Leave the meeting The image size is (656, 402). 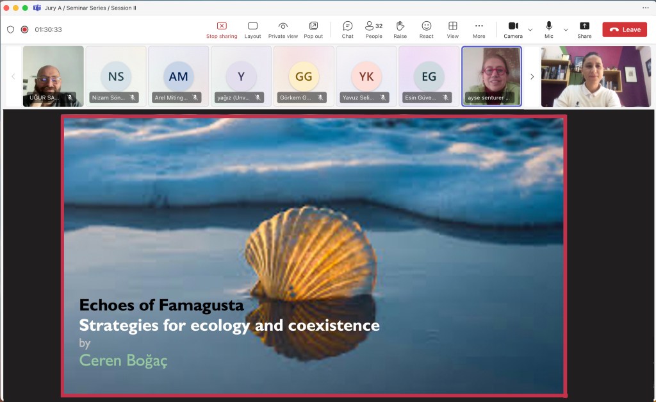click(625, 29)
